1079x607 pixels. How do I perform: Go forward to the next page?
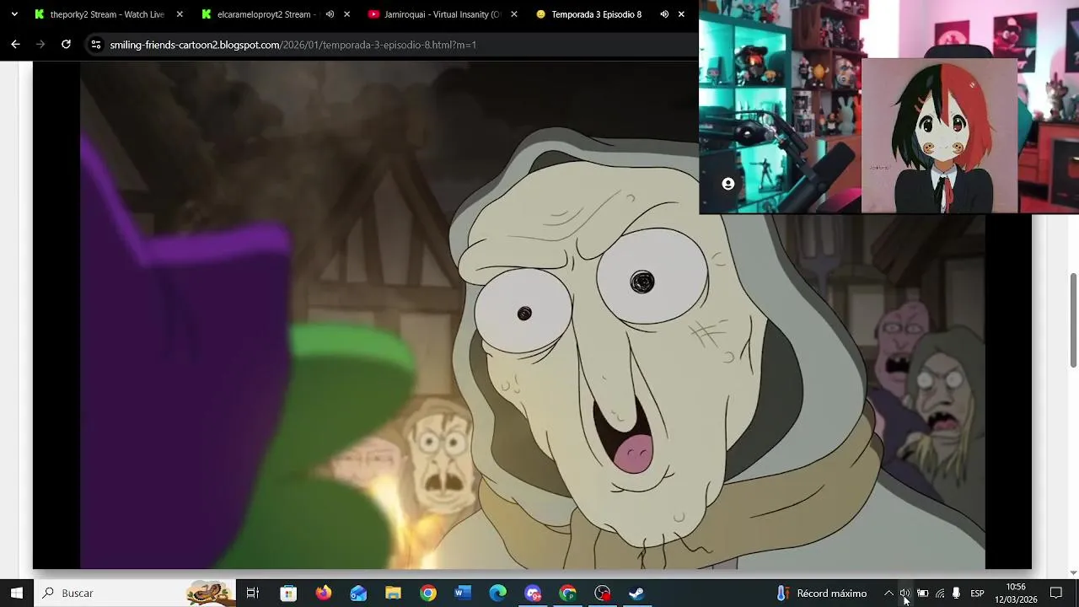[x=40, y=45]
